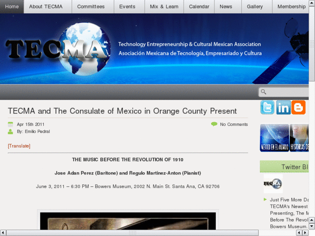This screenshot has height=236, width=315.
Task: Open the post title TECMA and The Consulate
Action: point(122,111)
